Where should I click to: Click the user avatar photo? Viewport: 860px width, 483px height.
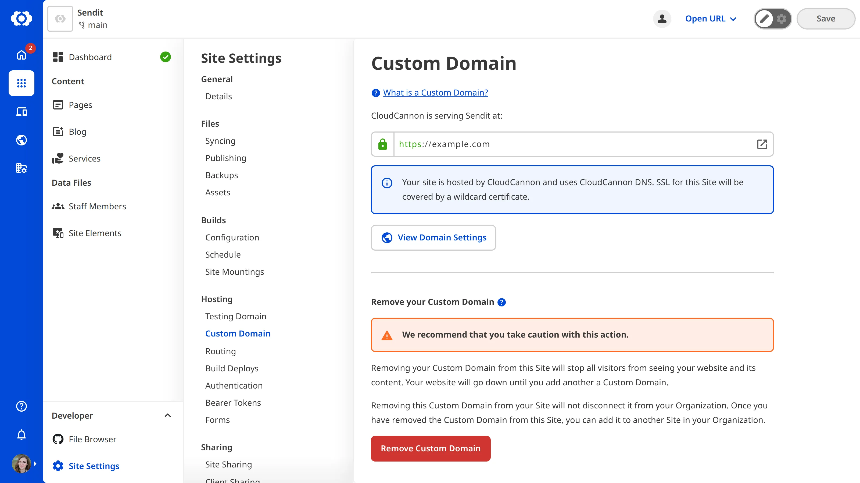21,463
